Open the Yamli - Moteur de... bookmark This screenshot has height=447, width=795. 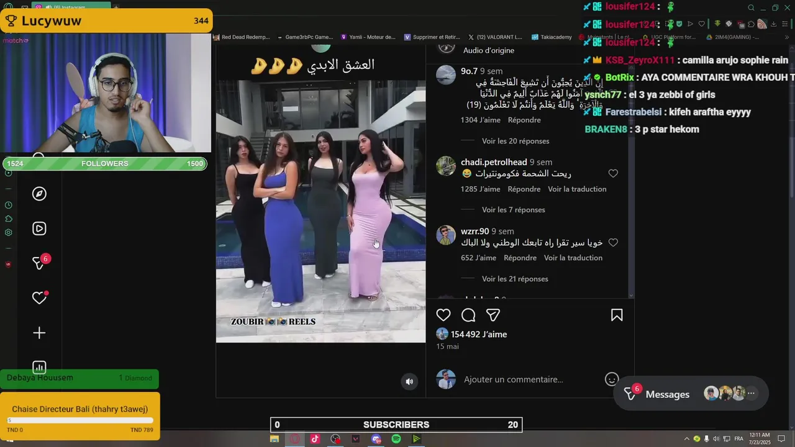pos(368,37)
